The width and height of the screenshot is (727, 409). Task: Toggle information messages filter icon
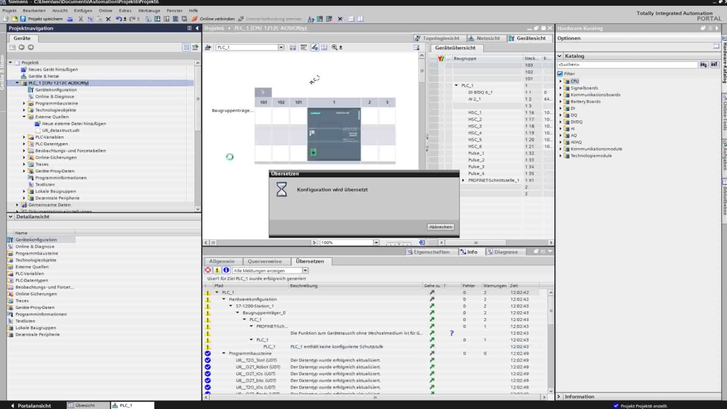tap(226, 270)
